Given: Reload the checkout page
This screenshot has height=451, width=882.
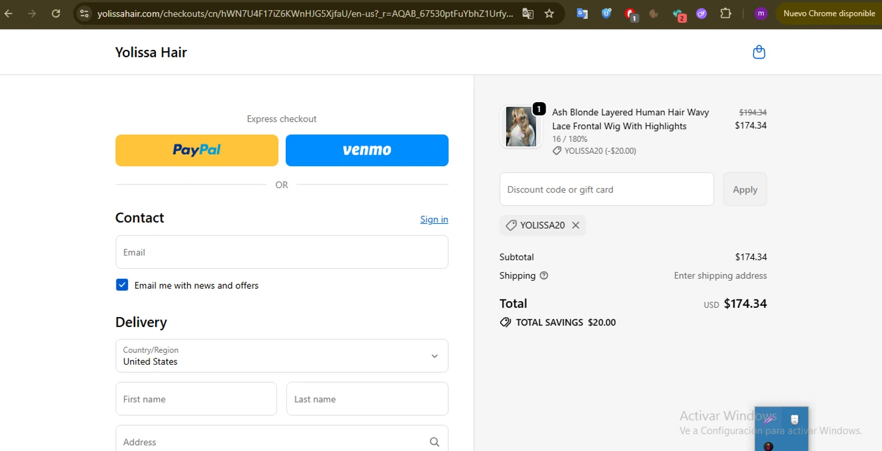Looking at the screenshot, I should click(x=56, y=13).
